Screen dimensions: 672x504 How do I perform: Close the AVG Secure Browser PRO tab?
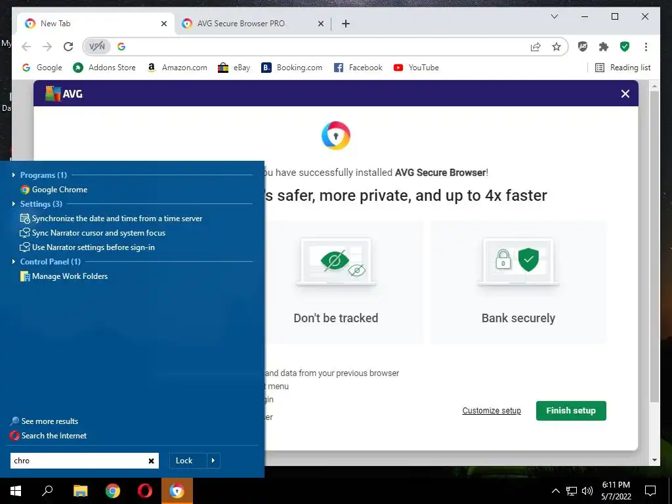tap(320, 24)
